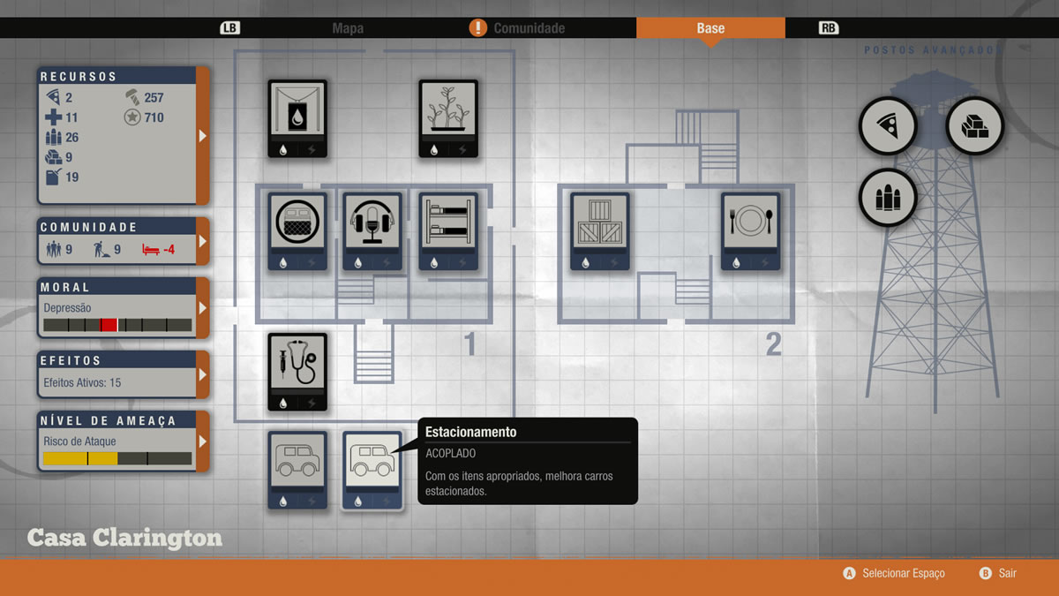The height and width of the screenshot is (596, 1059).
Task: Click the Casa Clarington base name
Action: [x=124, y=538]
